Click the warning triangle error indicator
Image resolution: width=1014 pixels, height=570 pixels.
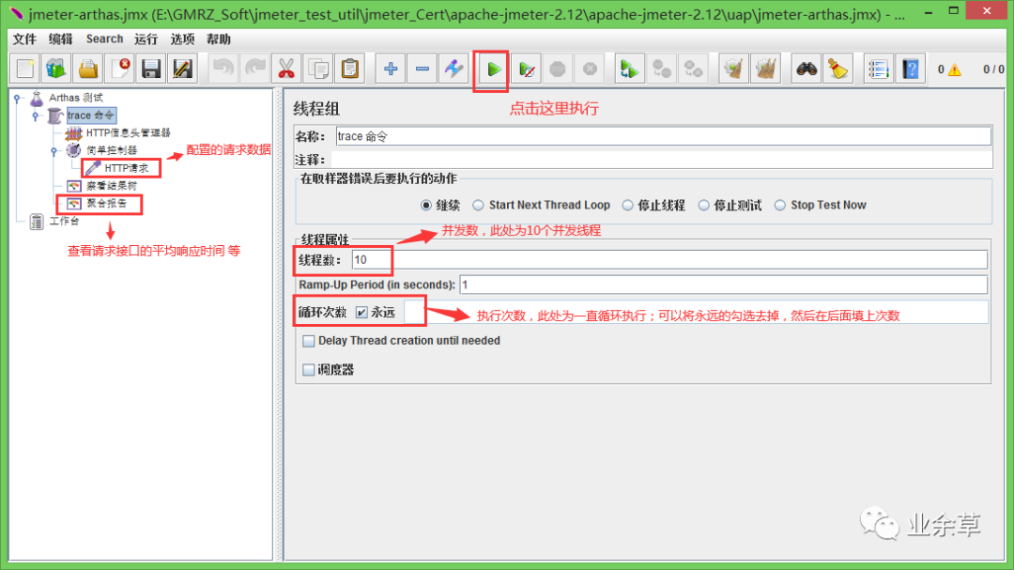click(955, 69)
